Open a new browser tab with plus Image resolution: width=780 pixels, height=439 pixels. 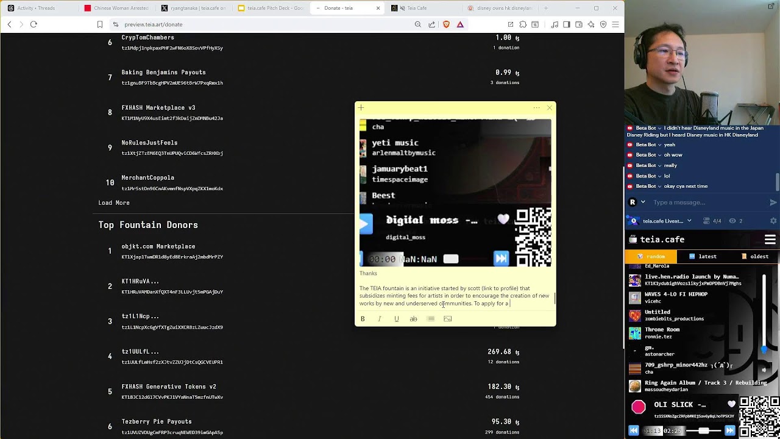pos(545,8)
